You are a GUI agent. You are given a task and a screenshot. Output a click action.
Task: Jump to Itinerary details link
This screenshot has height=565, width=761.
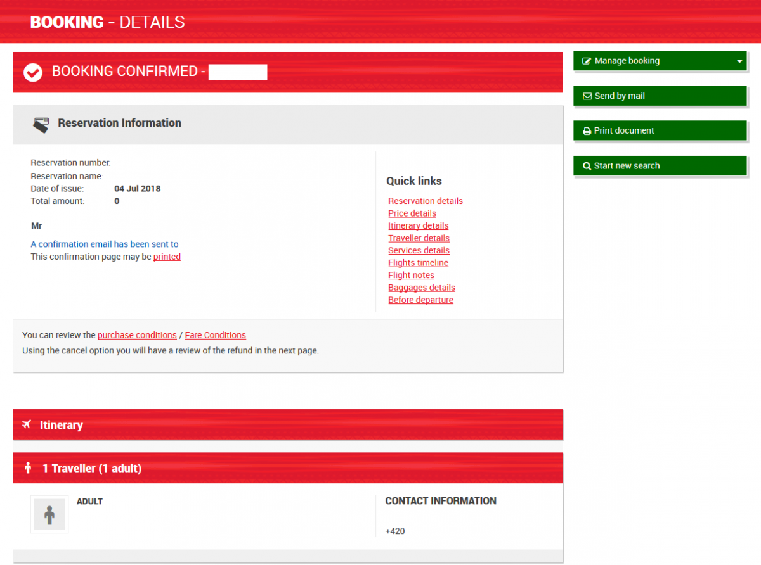[x=418, y=225]
